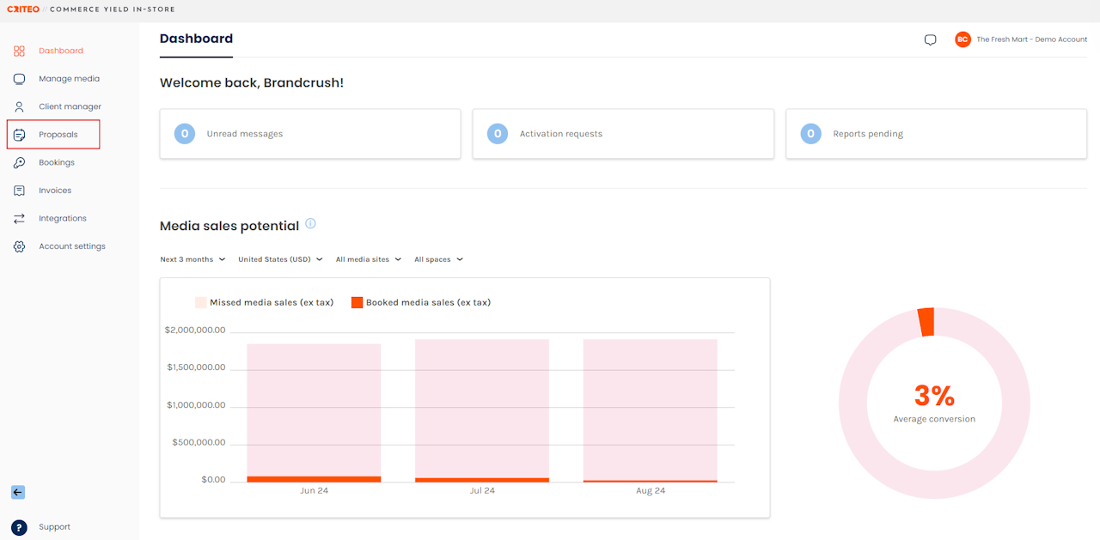Viewport: 1100px width, 540px height.
Task: Click the Manage media monitor icon
Action: 19,79
